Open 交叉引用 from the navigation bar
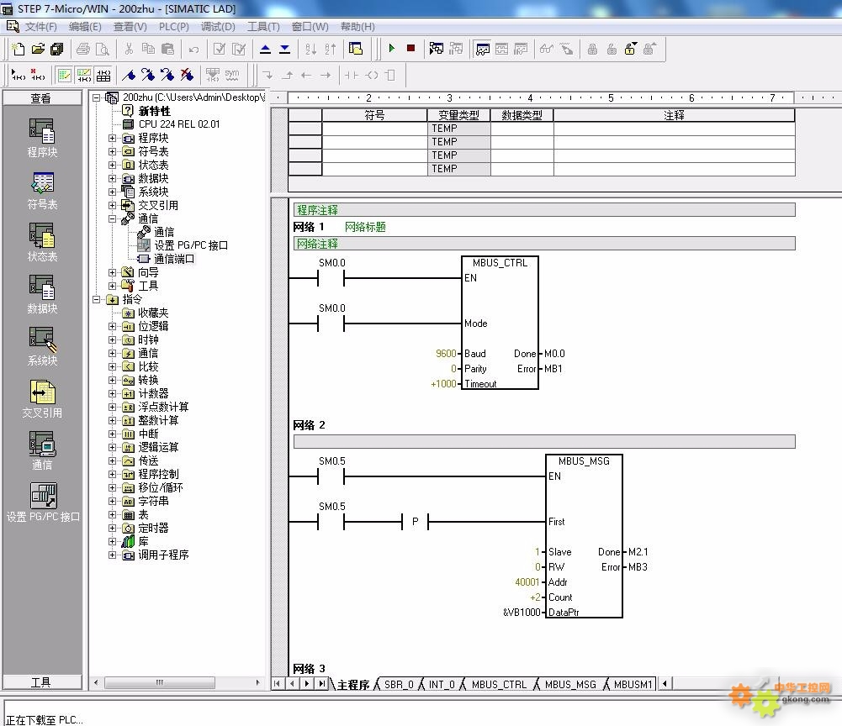This screenshot has height=726, width=842. click(x=42, y=399)
